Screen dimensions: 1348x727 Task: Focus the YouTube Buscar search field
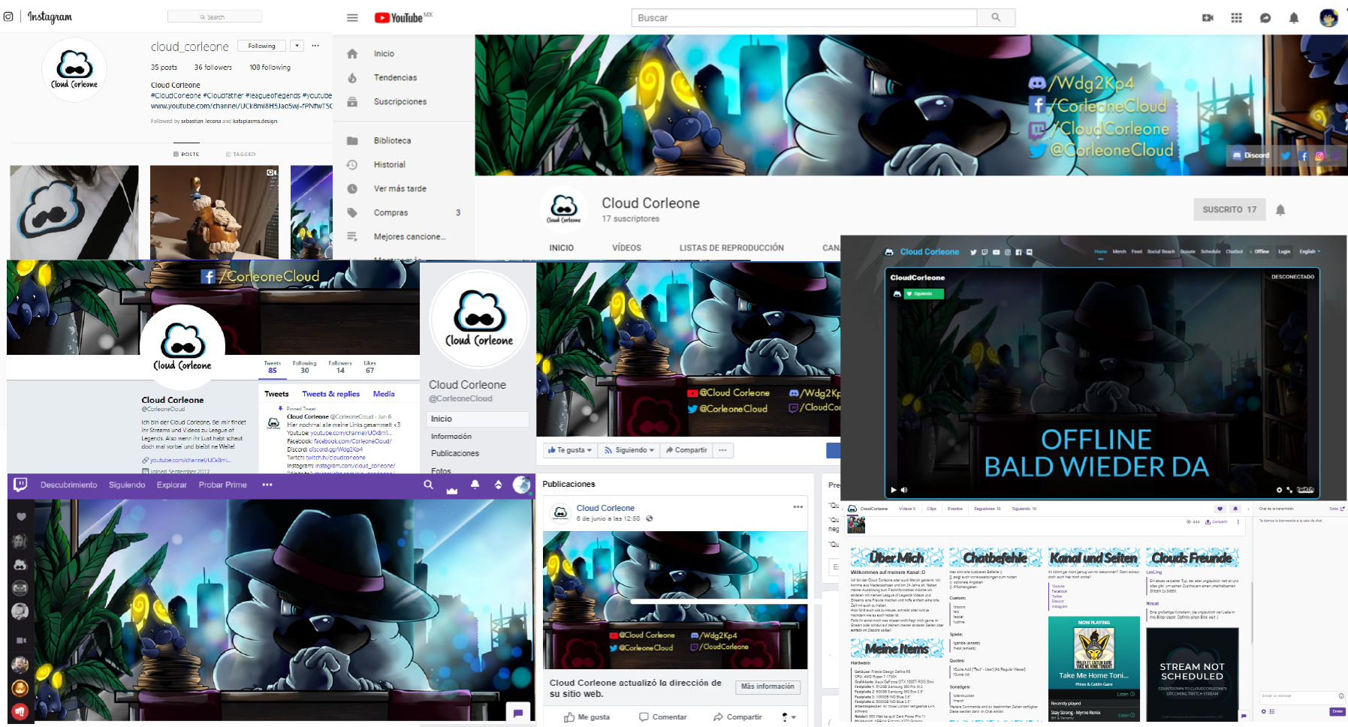pyautogui.click(x=804, y=17)
